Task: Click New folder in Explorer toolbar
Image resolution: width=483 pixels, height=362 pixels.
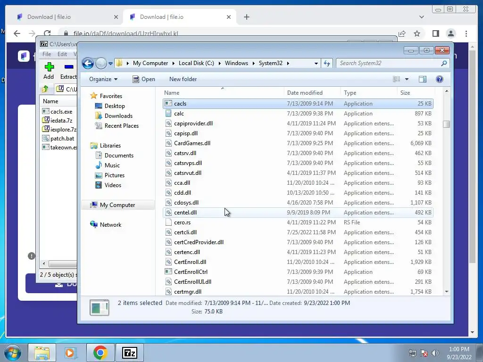Action: coord(183,79)
